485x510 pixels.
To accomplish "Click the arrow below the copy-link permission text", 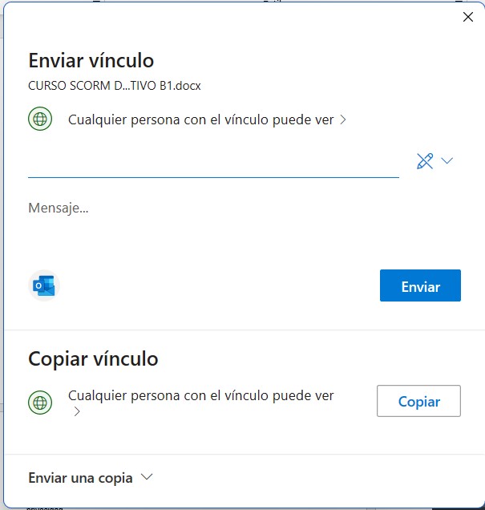I will pyautogui.click(x=77, y=412).
